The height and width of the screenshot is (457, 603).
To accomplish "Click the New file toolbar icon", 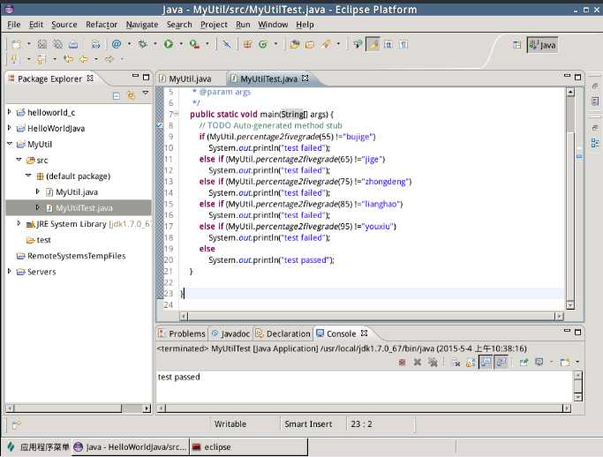I will click(x=16, y=44).
